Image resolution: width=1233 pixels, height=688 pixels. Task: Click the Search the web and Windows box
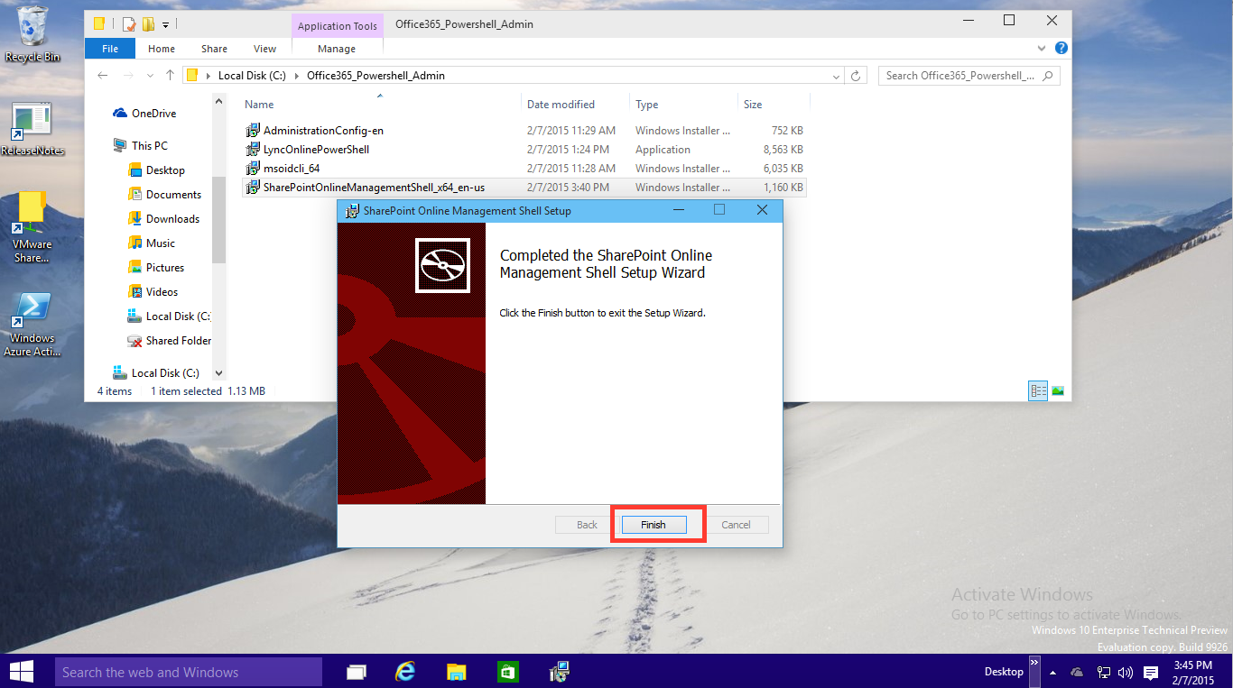tap(188, 672)
